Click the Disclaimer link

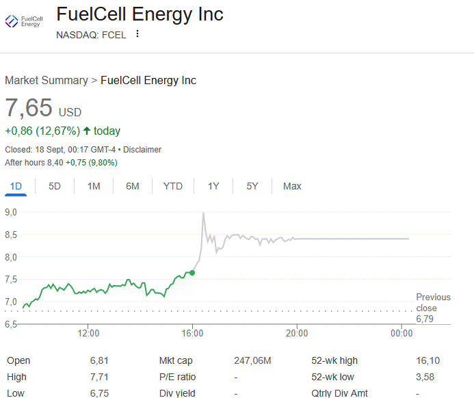(142, 150)
